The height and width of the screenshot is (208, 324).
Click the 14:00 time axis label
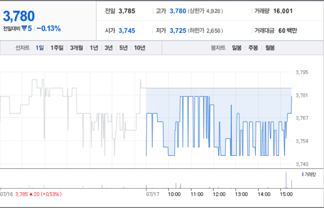click(264, 194)
